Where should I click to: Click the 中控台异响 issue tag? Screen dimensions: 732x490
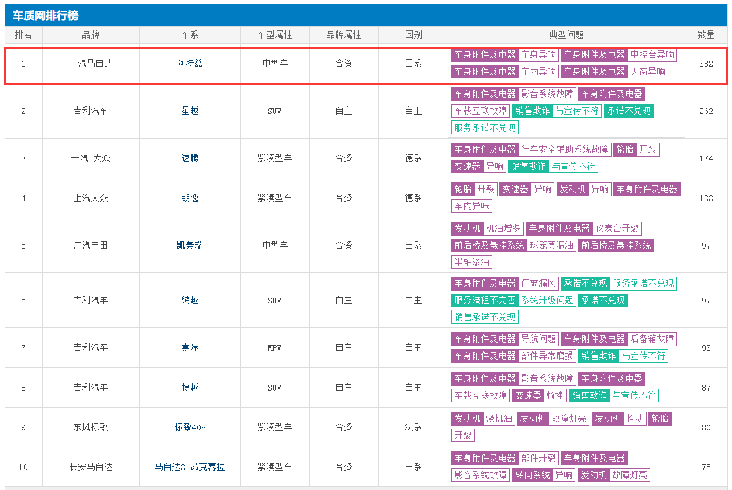pyautogui.click(x=652, y=55)
